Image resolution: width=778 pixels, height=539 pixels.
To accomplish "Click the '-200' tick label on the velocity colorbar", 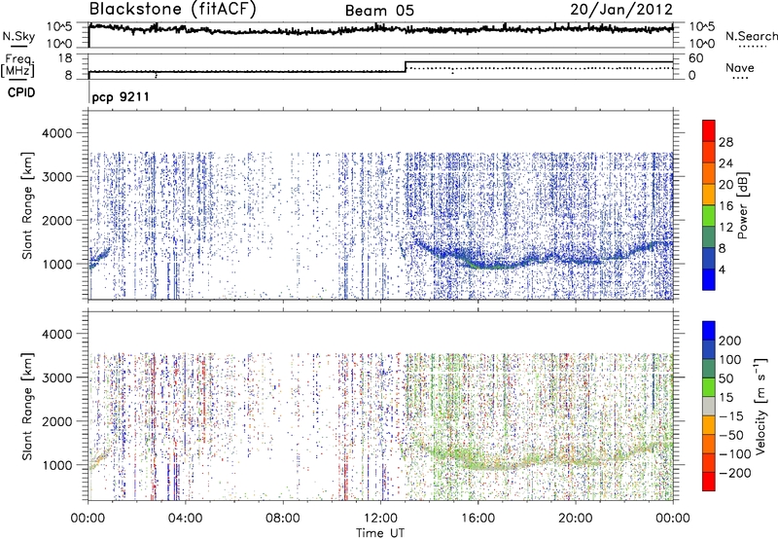I will point(735,473).
